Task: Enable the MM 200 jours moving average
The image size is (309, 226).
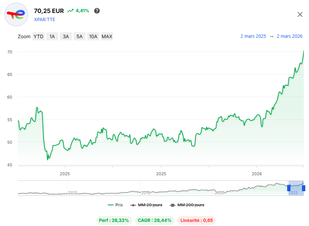Action: [187, 205]
